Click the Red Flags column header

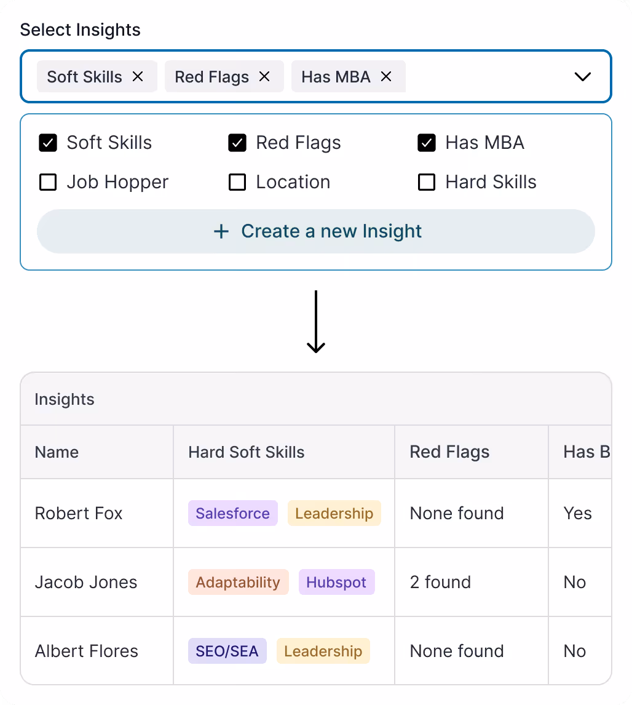[449, 452]
